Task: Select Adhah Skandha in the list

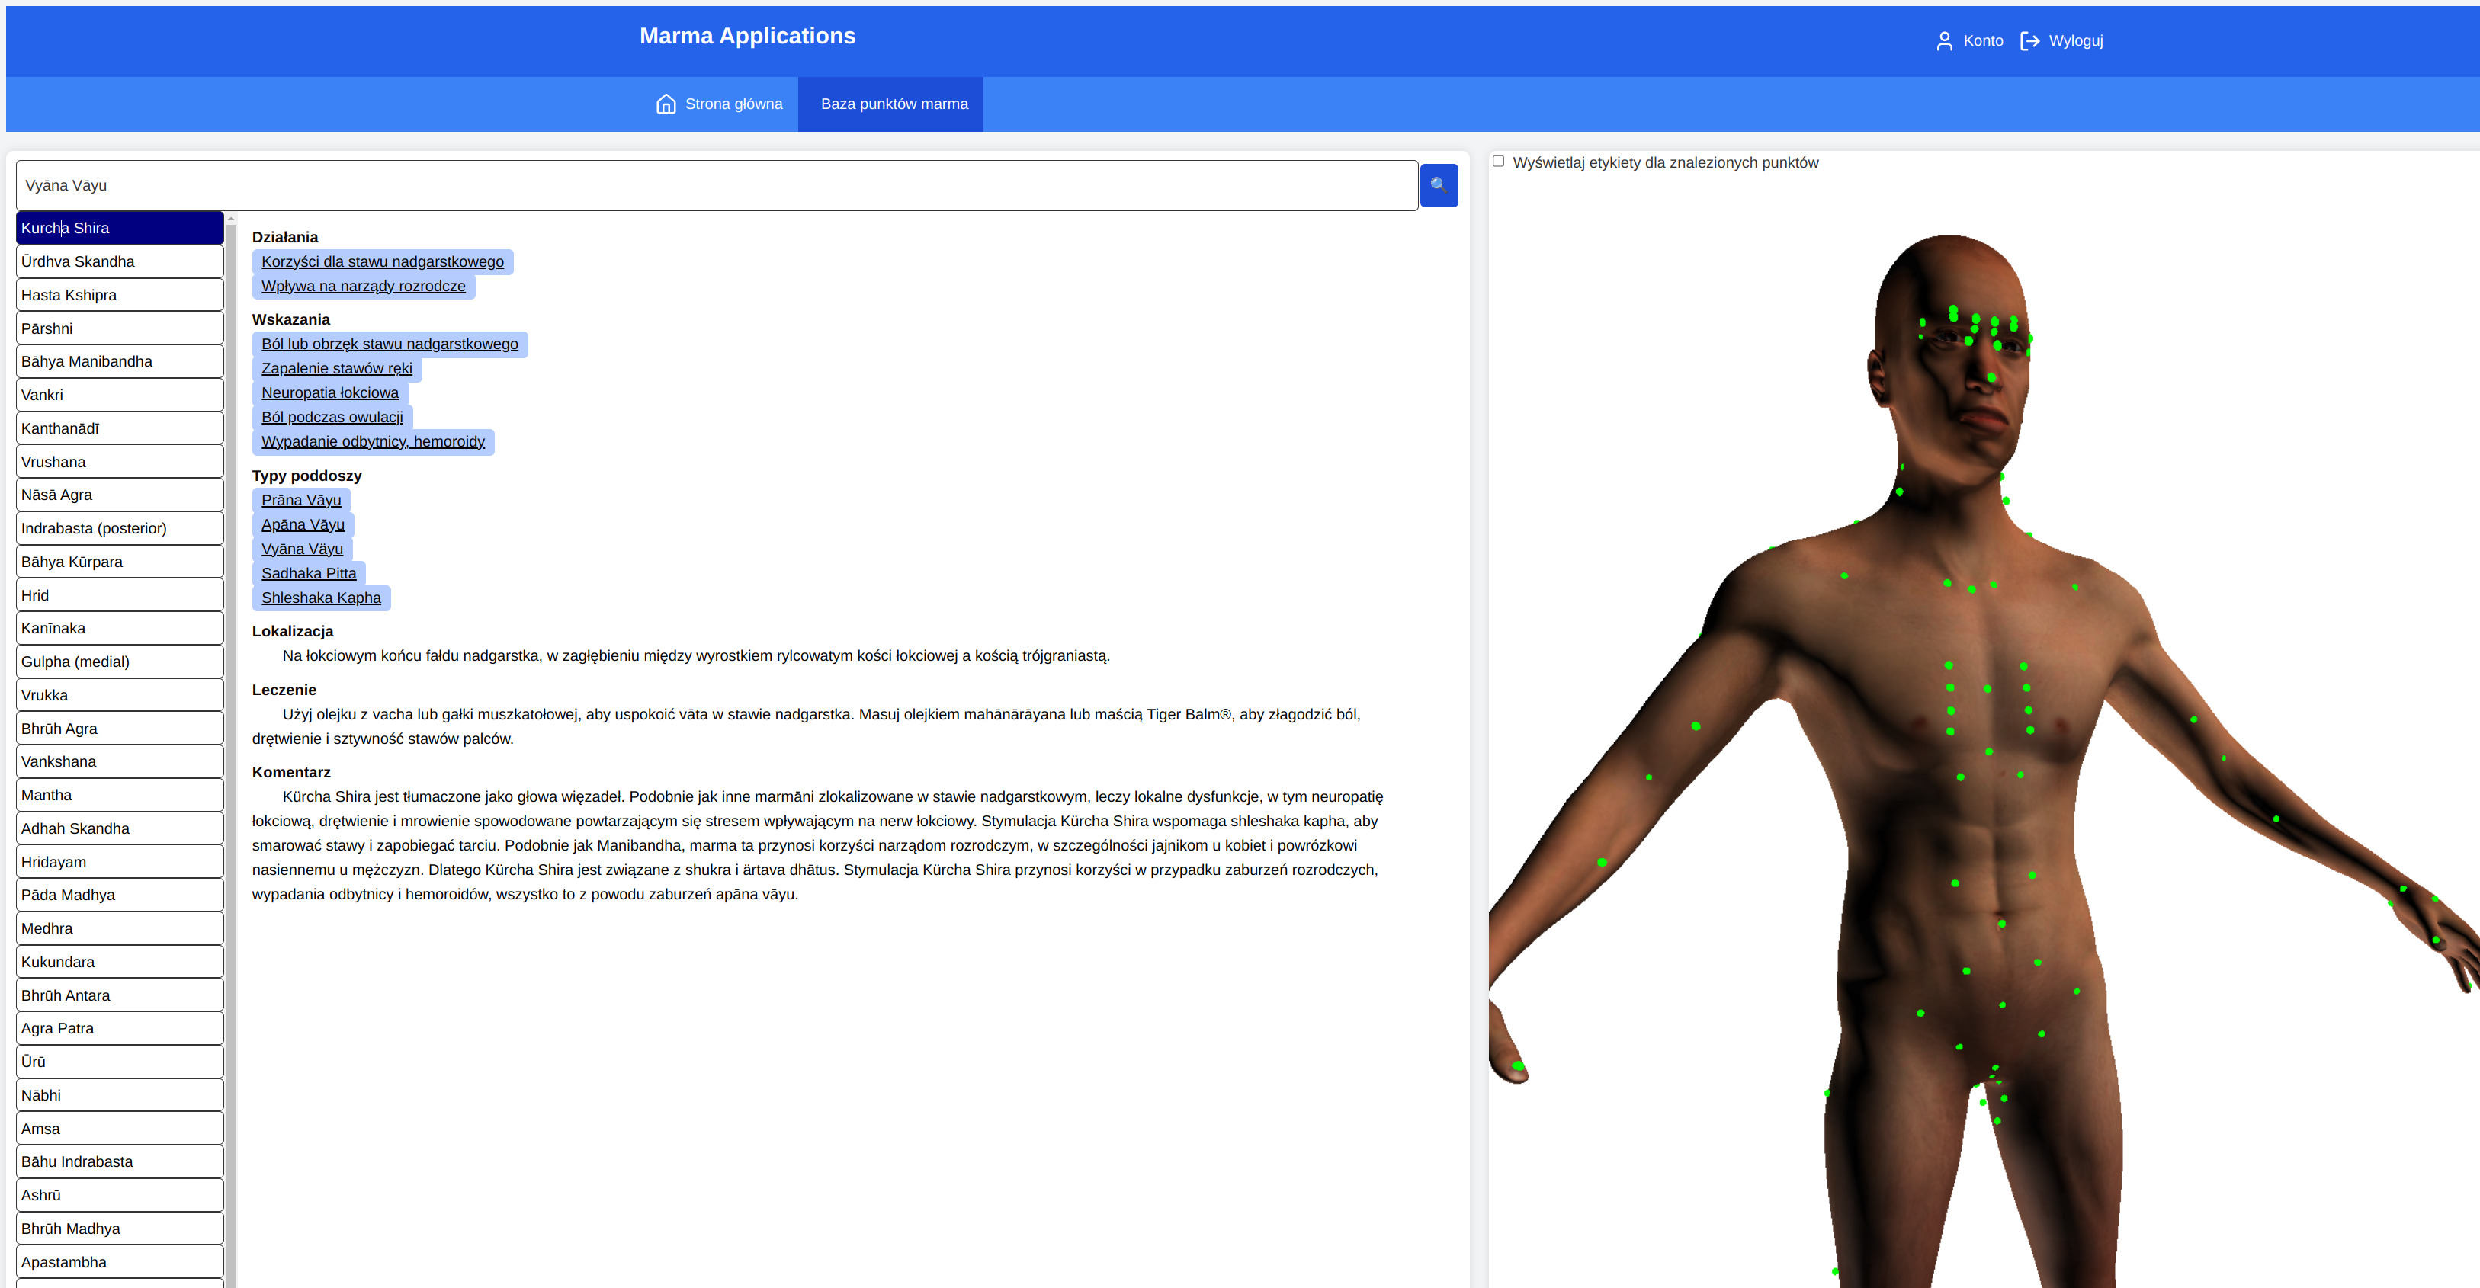Action: tap(120, 829)
